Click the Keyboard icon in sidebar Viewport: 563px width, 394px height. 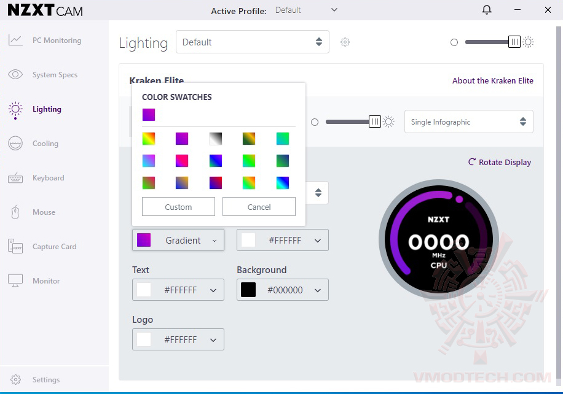pyautogui.click(x=15, y=178)
